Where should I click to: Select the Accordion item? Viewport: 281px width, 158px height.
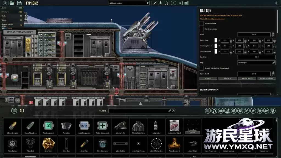click(66, 127)
